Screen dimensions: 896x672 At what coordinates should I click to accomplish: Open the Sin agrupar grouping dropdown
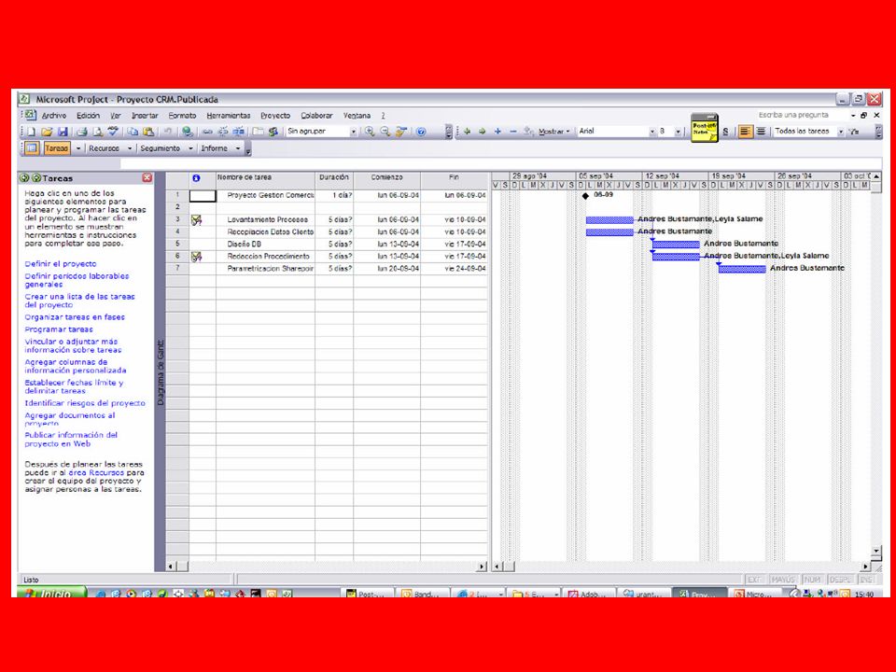354,132
